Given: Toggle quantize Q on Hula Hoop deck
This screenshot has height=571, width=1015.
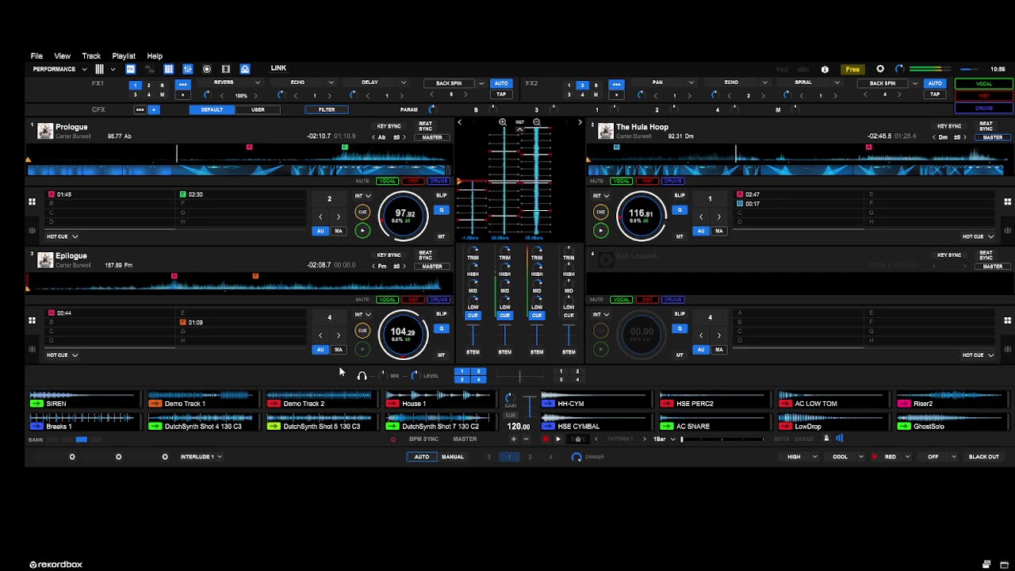Looking at the screenshot, I should coord(679,210).
